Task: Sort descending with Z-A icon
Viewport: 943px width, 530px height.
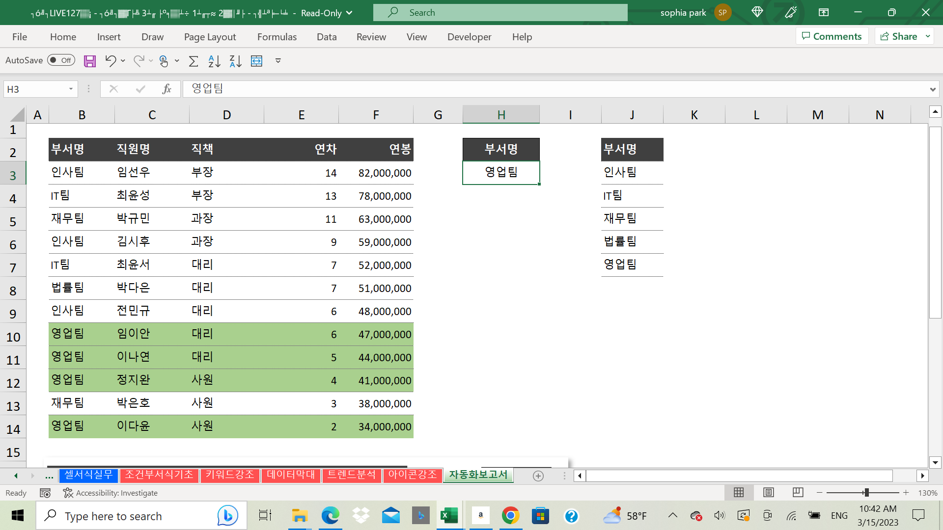Action: [236, 61]
